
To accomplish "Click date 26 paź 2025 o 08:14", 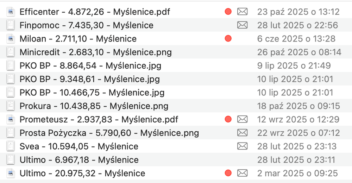I will coord(299,52).
